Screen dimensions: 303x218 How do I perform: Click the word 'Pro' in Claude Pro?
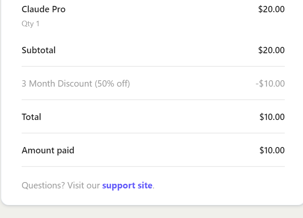(x=59, y=9)
